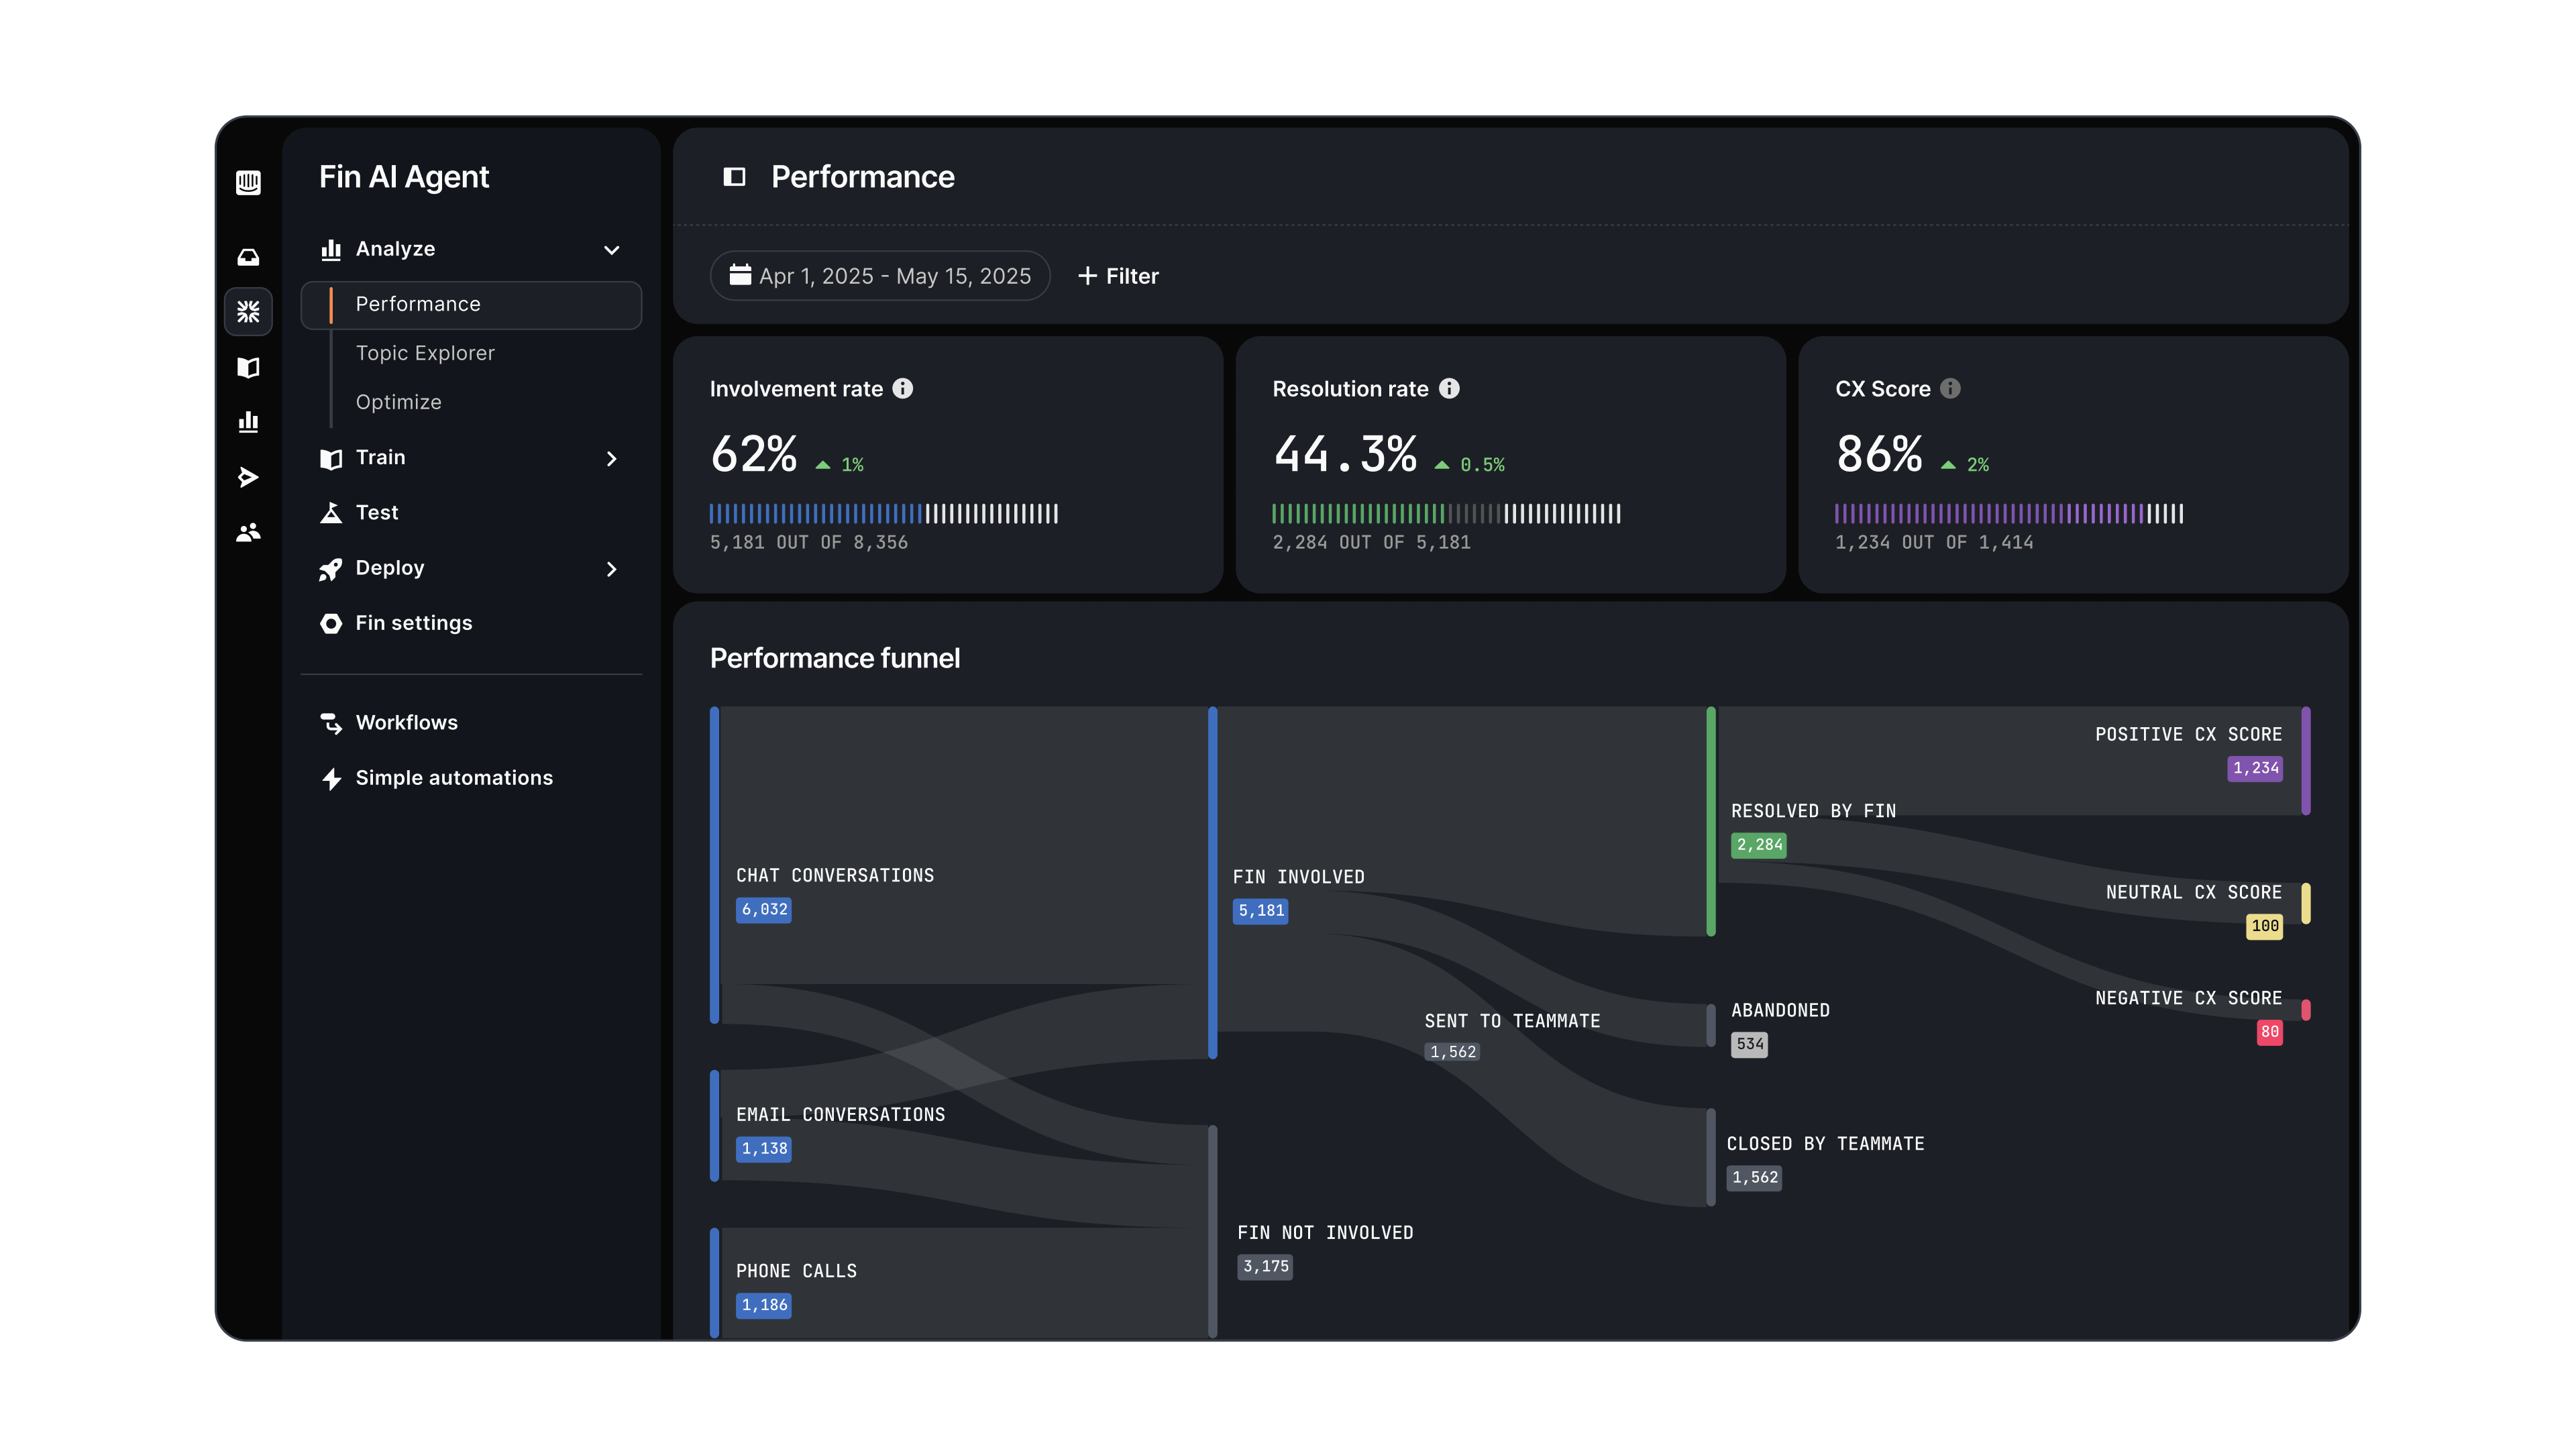The height and width of the screenshot is (1449, 2576).
Task: Collapse the Analyze section
Action: tap(611, 249)
